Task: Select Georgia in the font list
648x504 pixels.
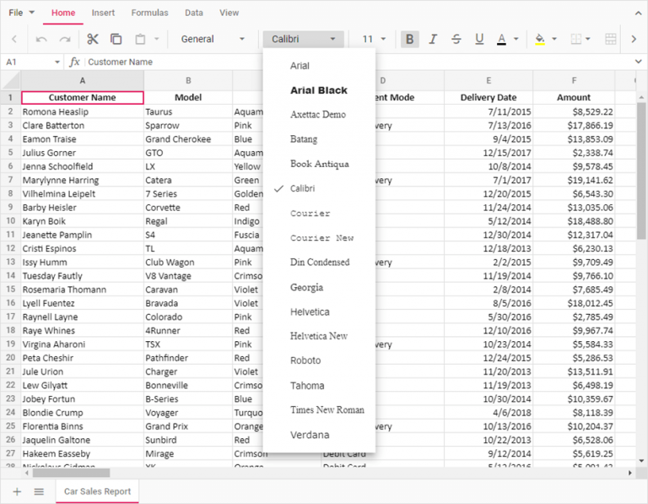Action: [x=306, y=287]
